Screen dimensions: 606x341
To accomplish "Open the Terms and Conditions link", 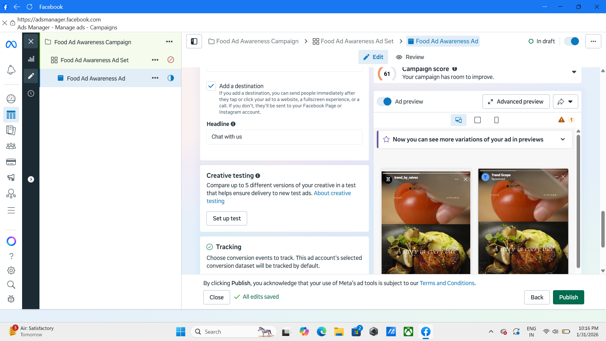I will coord(447,283).
